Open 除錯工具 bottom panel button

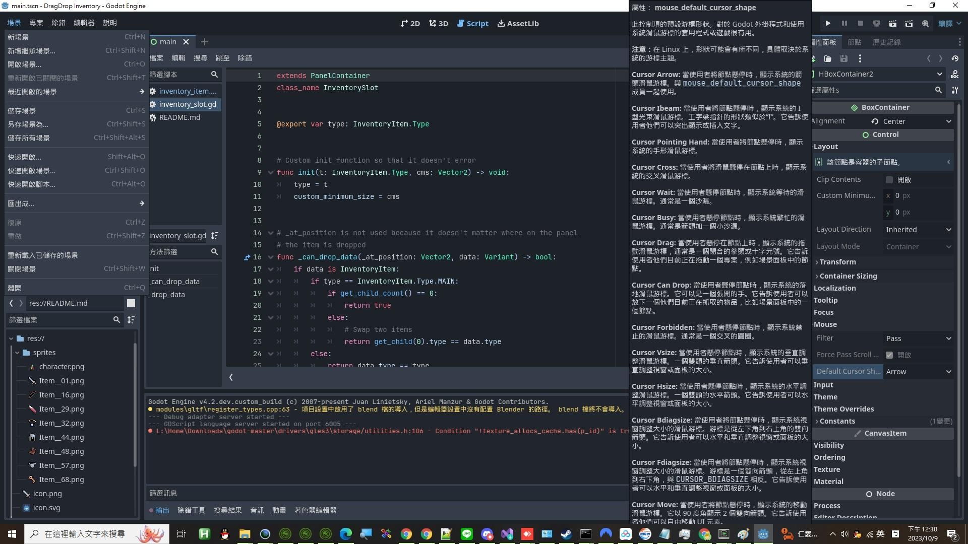tap(191, 510)
